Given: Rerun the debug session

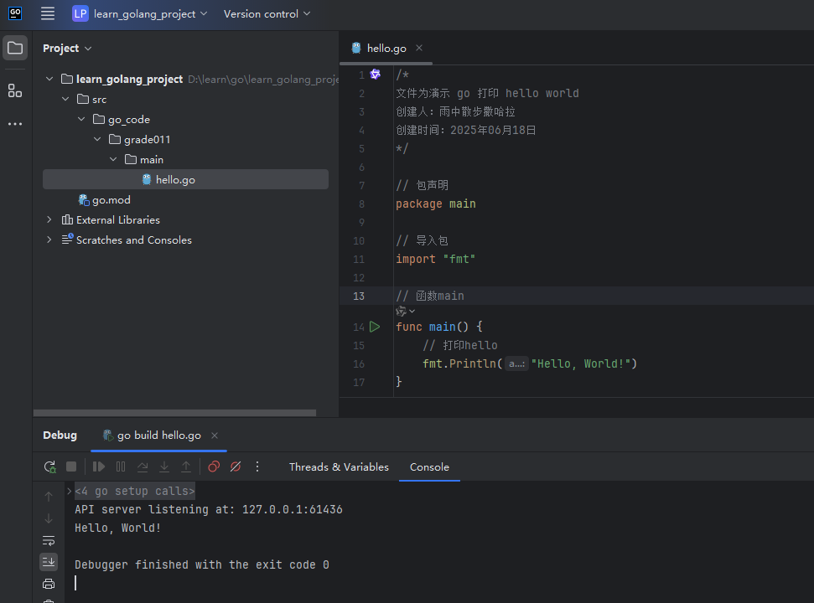Looking at the screenshot, I should click(49, 466).
